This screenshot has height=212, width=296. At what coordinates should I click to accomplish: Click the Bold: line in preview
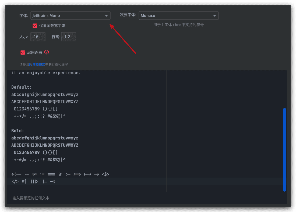point(18,131)
